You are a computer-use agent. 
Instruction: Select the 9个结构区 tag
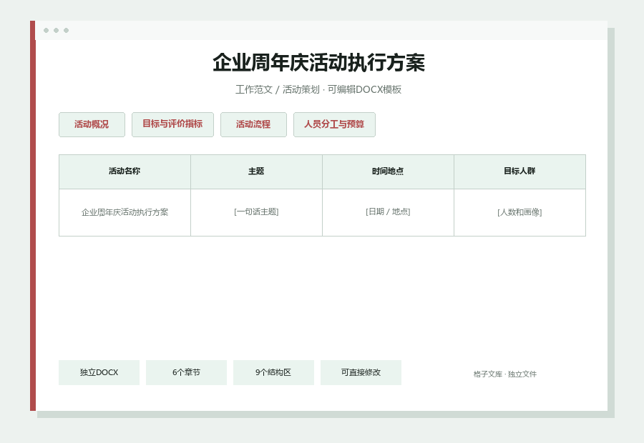(273, 372)
